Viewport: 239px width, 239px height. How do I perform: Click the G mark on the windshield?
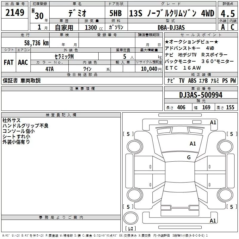[189, 157]
